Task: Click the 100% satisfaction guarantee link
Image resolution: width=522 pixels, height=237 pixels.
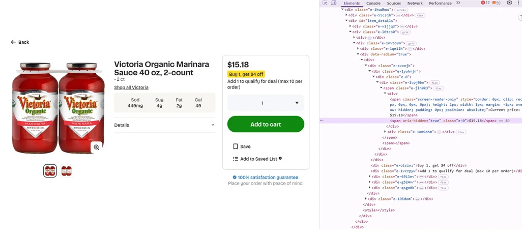Action: (268, 177)
